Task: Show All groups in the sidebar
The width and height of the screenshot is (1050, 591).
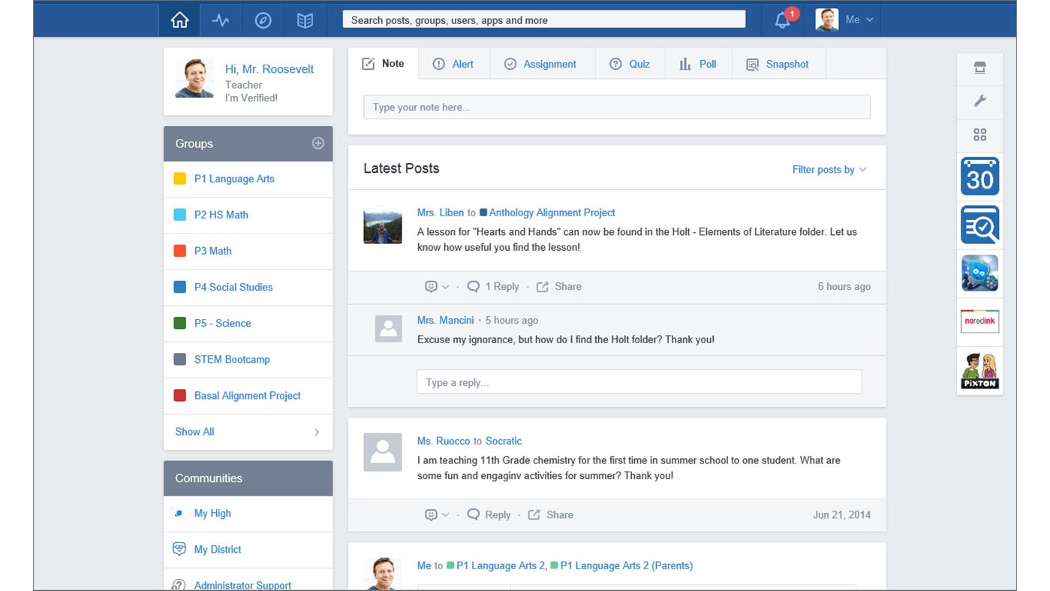Action: 194,432
